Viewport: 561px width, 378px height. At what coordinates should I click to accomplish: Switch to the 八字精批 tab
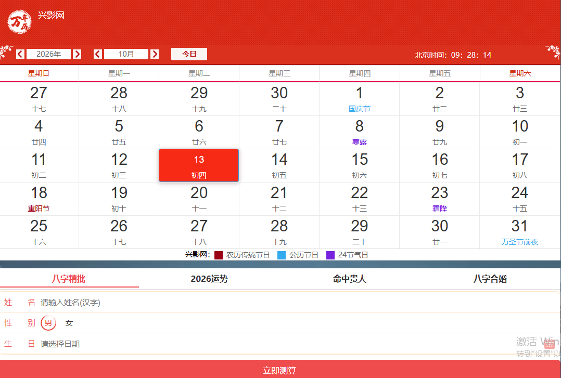click(x=69, y=279)
